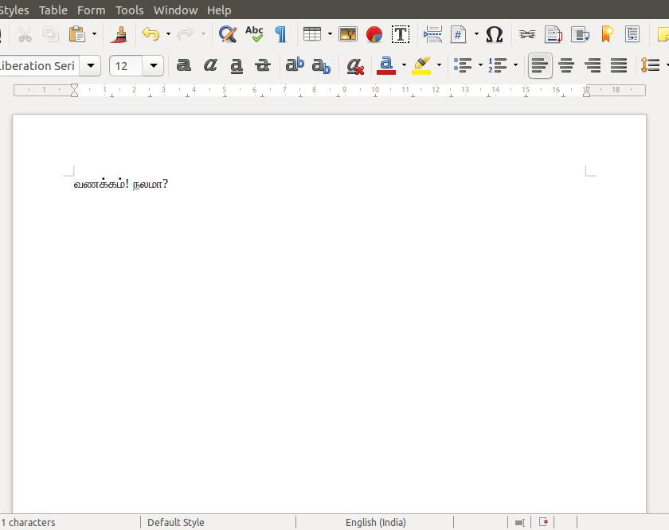The image size is (669, 530).
Task: Open the Tools menu
Action: click(129, 10)
